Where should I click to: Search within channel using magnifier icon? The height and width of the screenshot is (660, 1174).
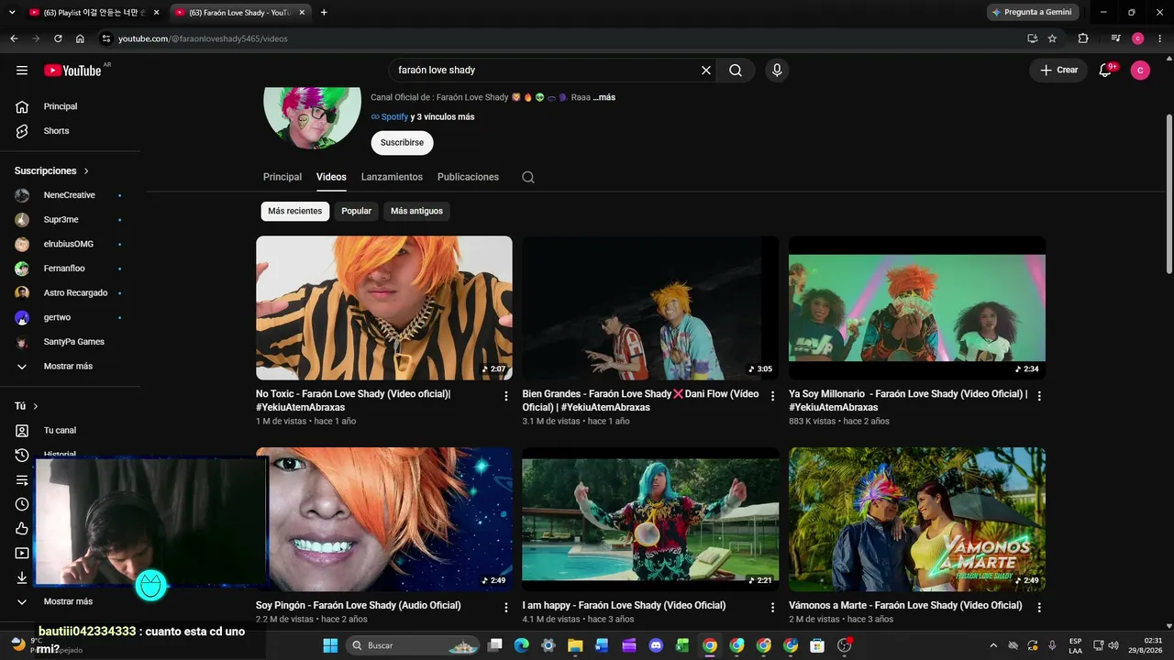pyautogui.click(x=528, y=177)
